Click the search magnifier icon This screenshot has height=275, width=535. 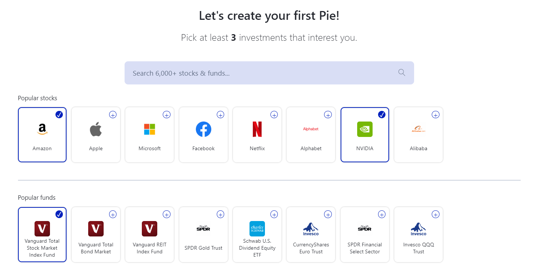[x=402, y=73]
